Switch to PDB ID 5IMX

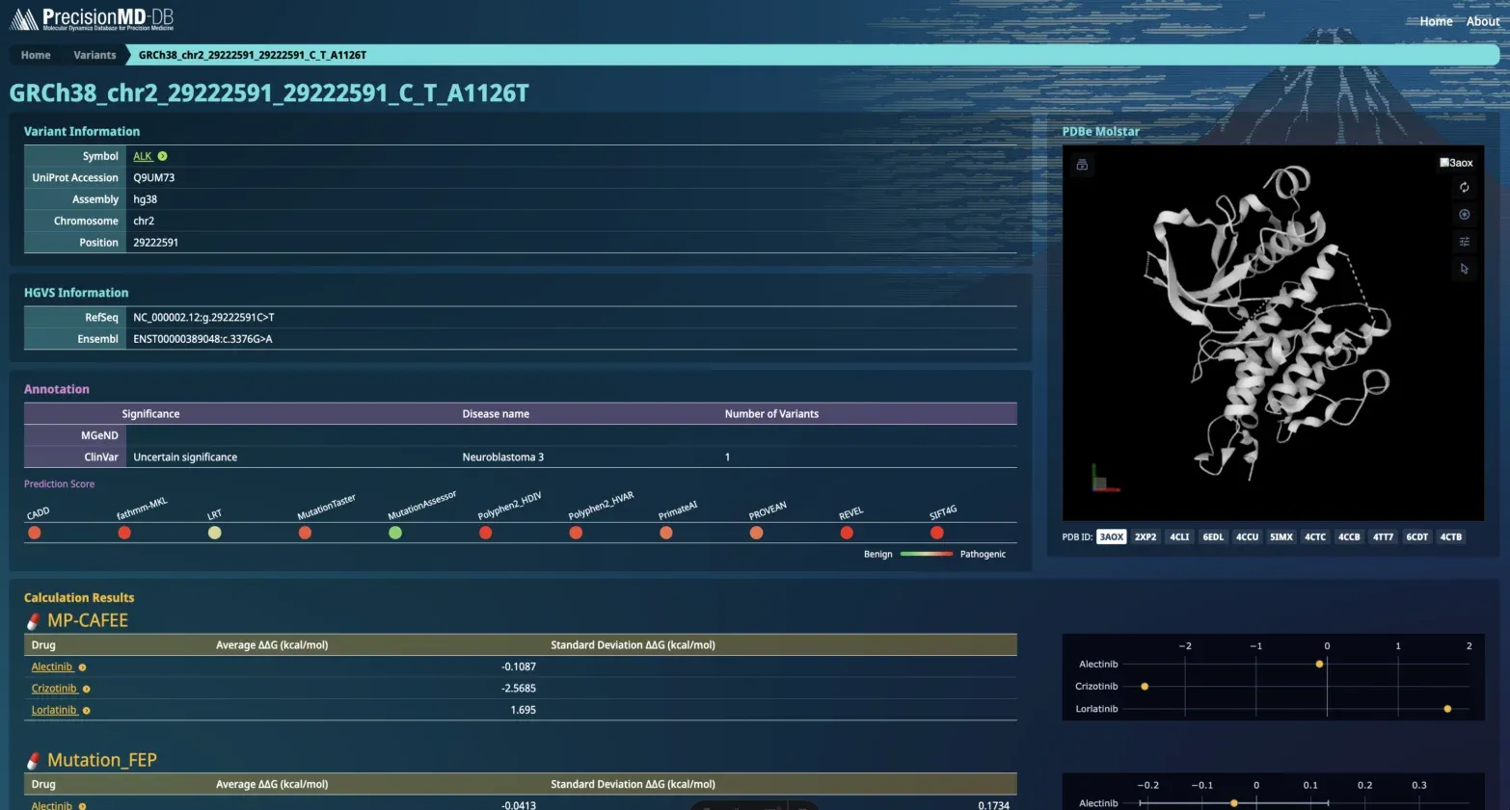(1281, 536)
